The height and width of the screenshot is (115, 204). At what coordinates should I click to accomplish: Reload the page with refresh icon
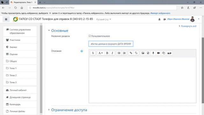(16, 8)
